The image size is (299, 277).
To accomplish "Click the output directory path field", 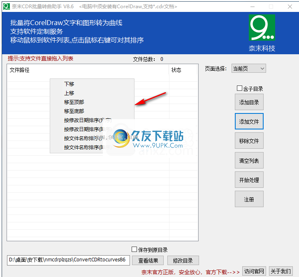I will pos(68,260).
